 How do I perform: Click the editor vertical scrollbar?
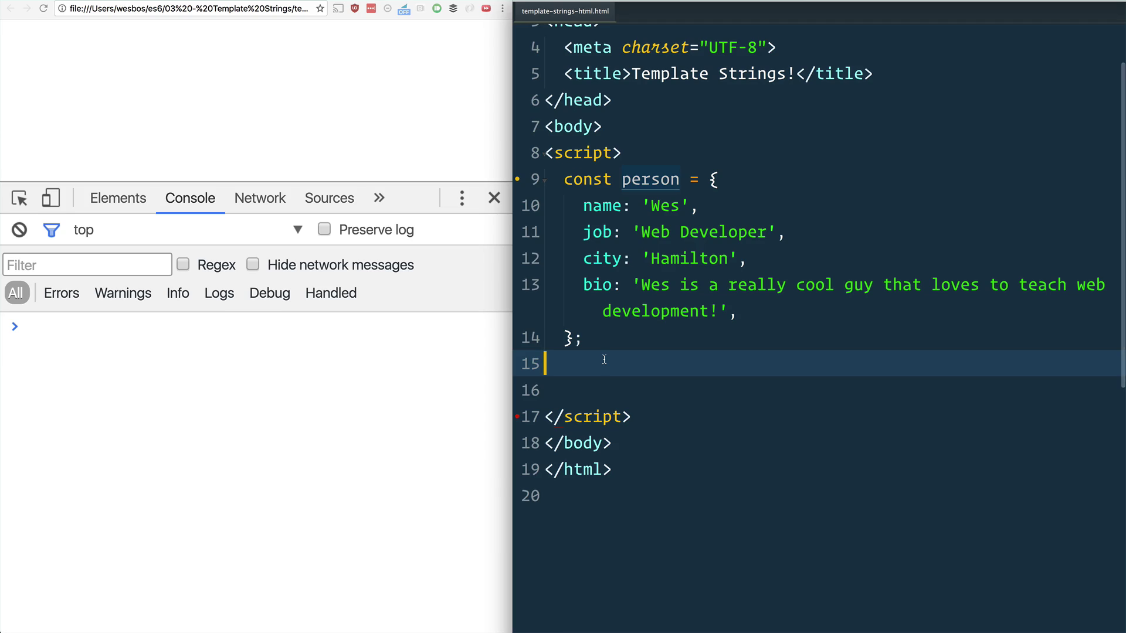click(1123, 226)
